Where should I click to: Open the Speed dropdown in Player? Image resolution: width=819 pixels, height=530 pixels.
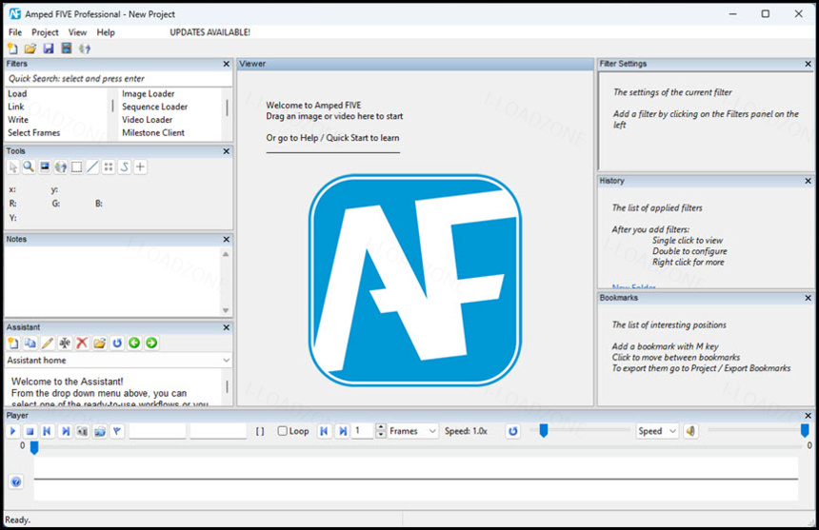pyautogui.click(x=656, y=431)
